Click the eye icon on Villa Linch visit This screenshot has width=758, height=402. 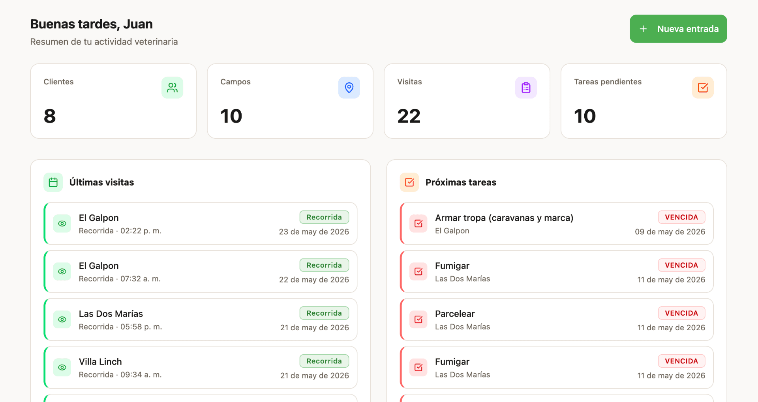(x=62, y=367)
